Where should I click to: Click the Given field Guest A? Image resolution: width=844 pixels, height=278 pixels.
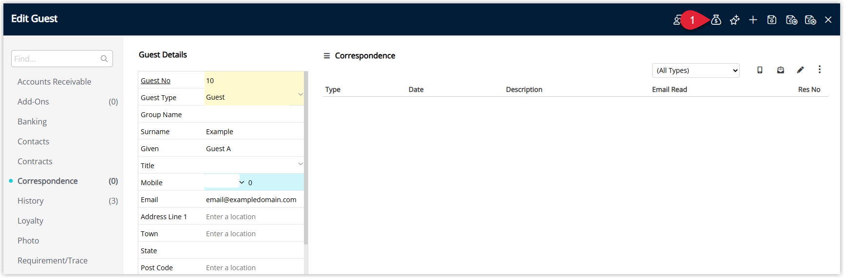coord(253,148)
